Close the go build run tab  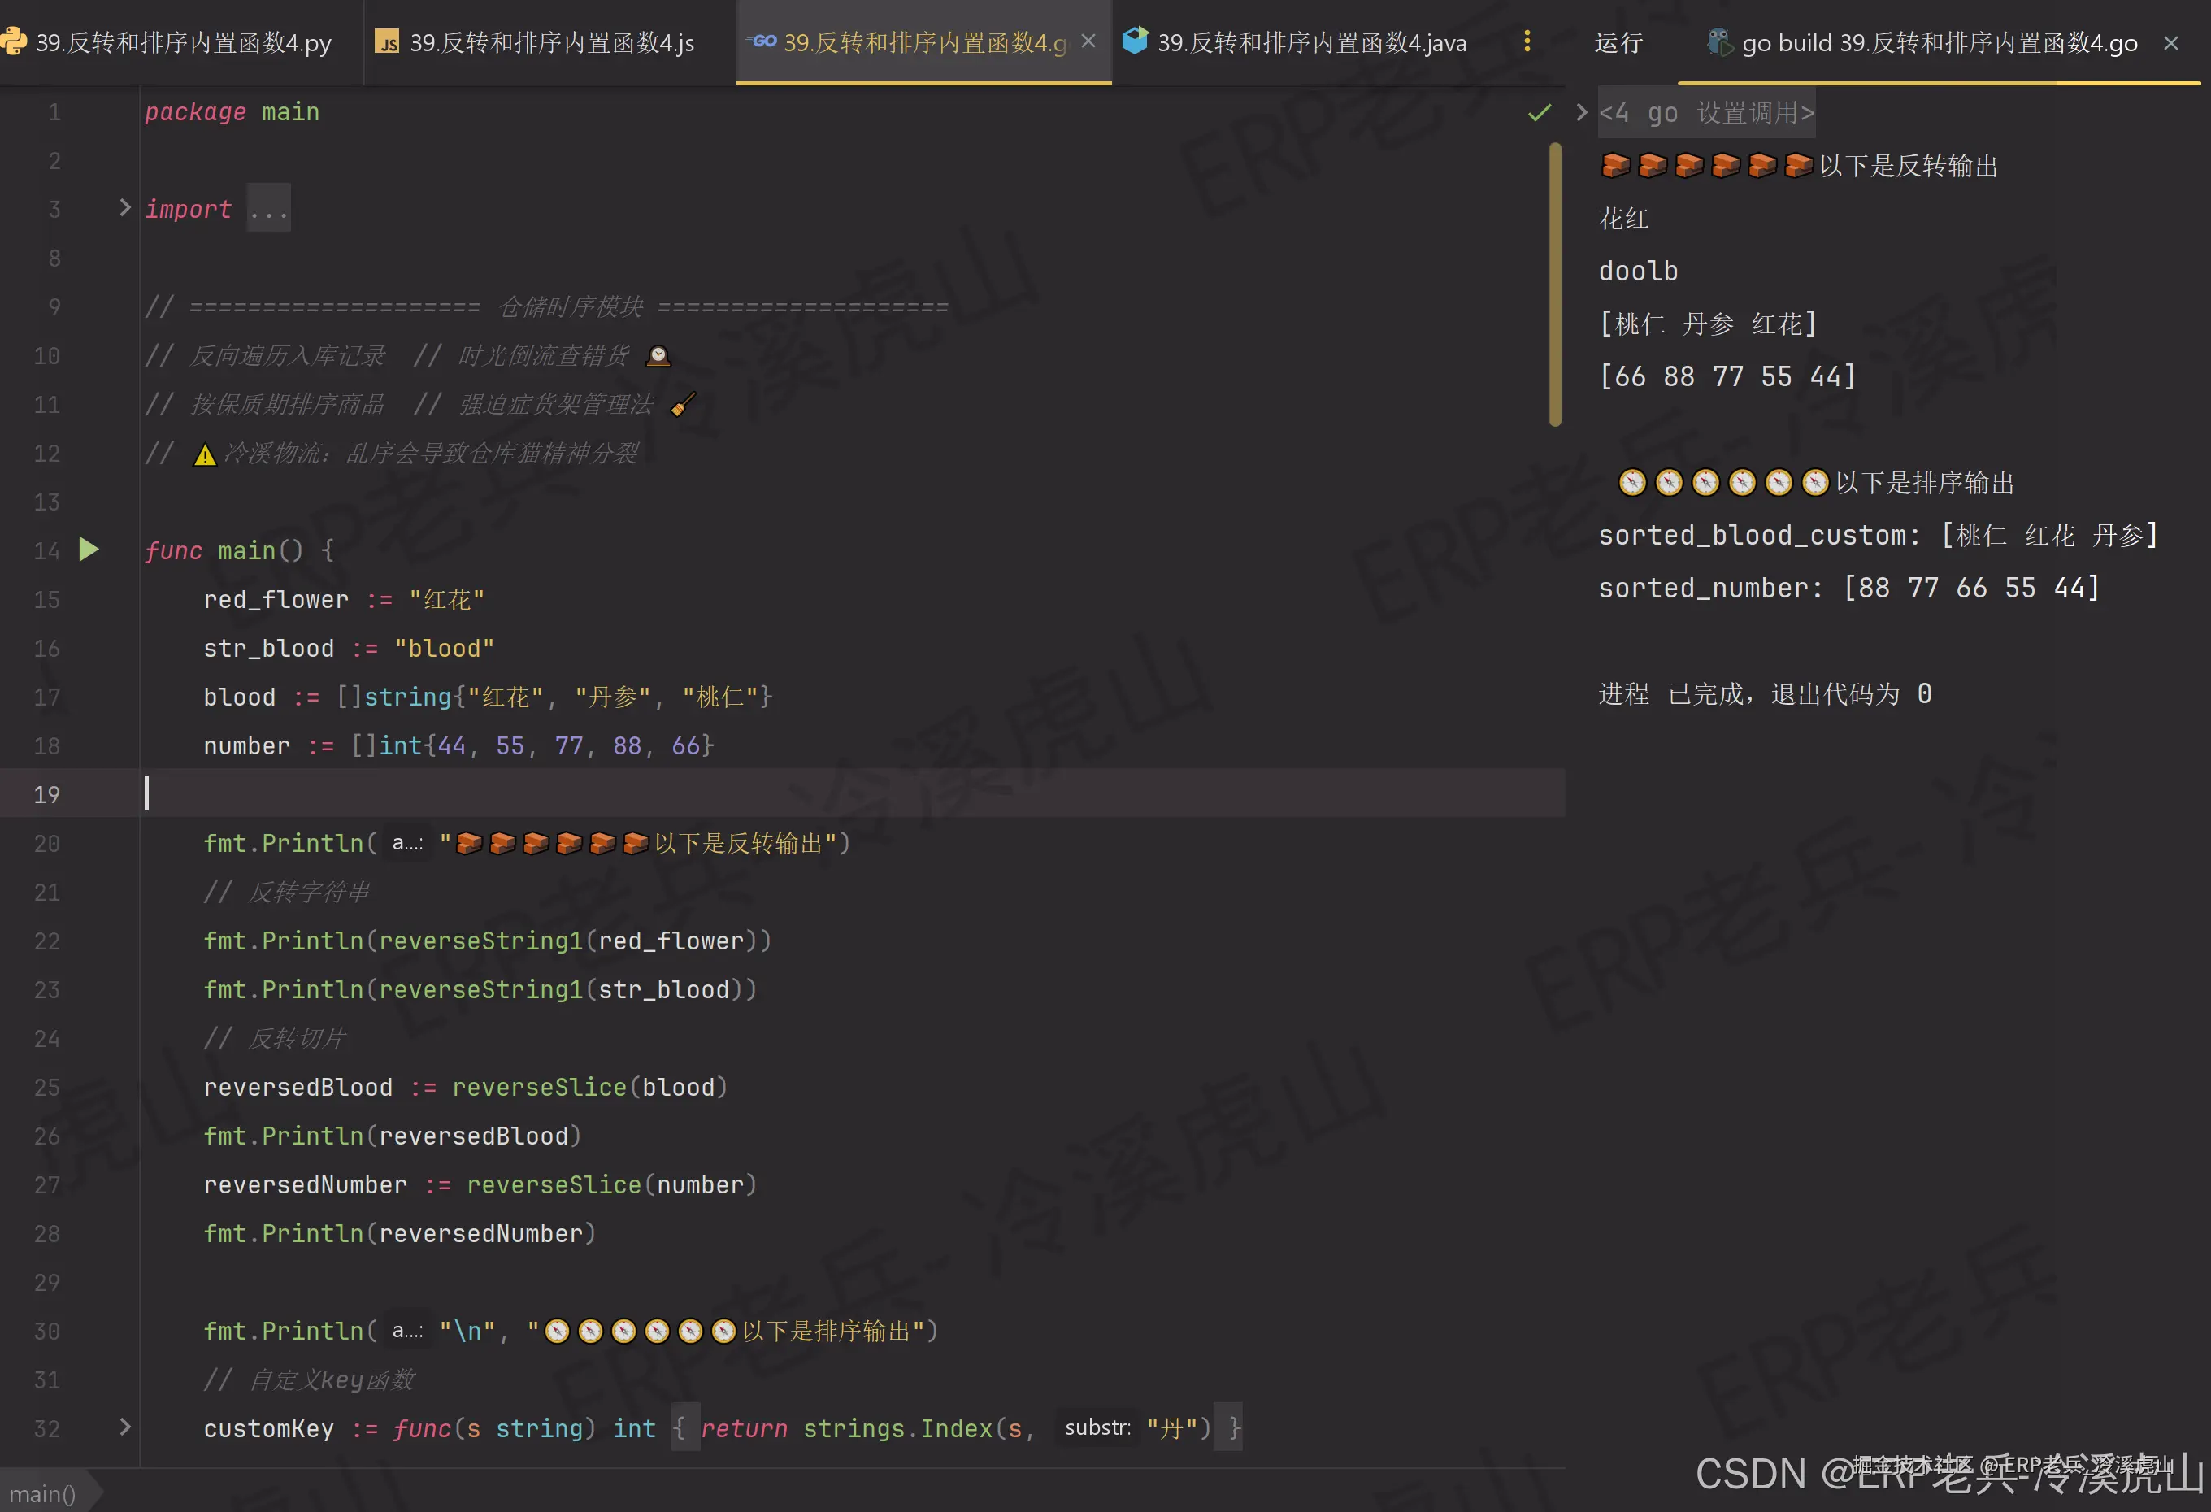click(2170, 43)
